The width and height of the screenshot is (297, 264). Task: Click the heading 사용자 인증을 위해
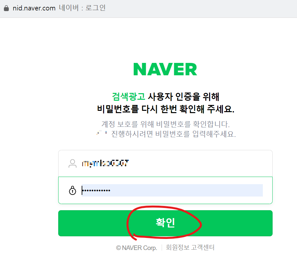(x=183, y=96)
